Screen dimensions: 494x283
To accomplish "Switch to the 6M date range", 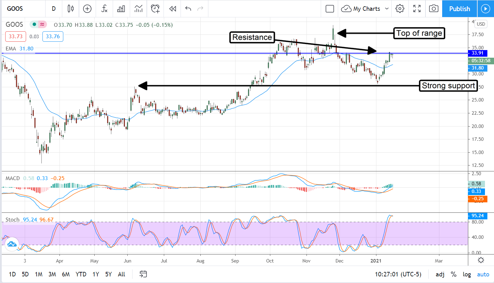I will coord(66,274).
